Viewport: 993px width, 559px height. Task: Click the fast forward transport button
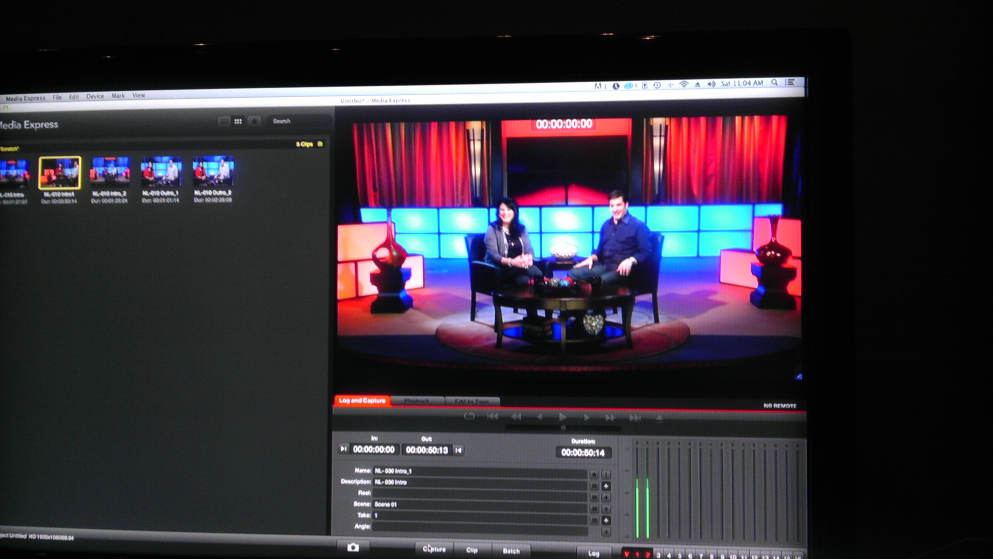pyautogui.click(x=610, y=418)
